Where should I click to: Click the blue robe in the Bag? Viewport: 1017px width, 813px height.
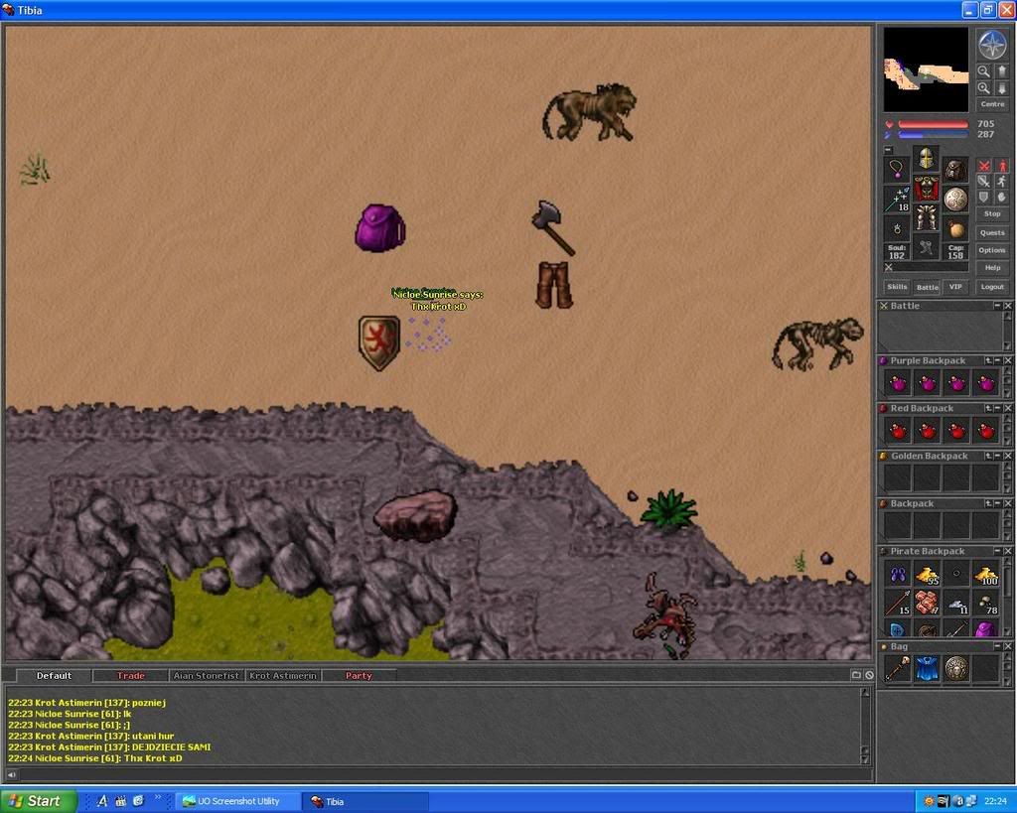pos(928,669)
